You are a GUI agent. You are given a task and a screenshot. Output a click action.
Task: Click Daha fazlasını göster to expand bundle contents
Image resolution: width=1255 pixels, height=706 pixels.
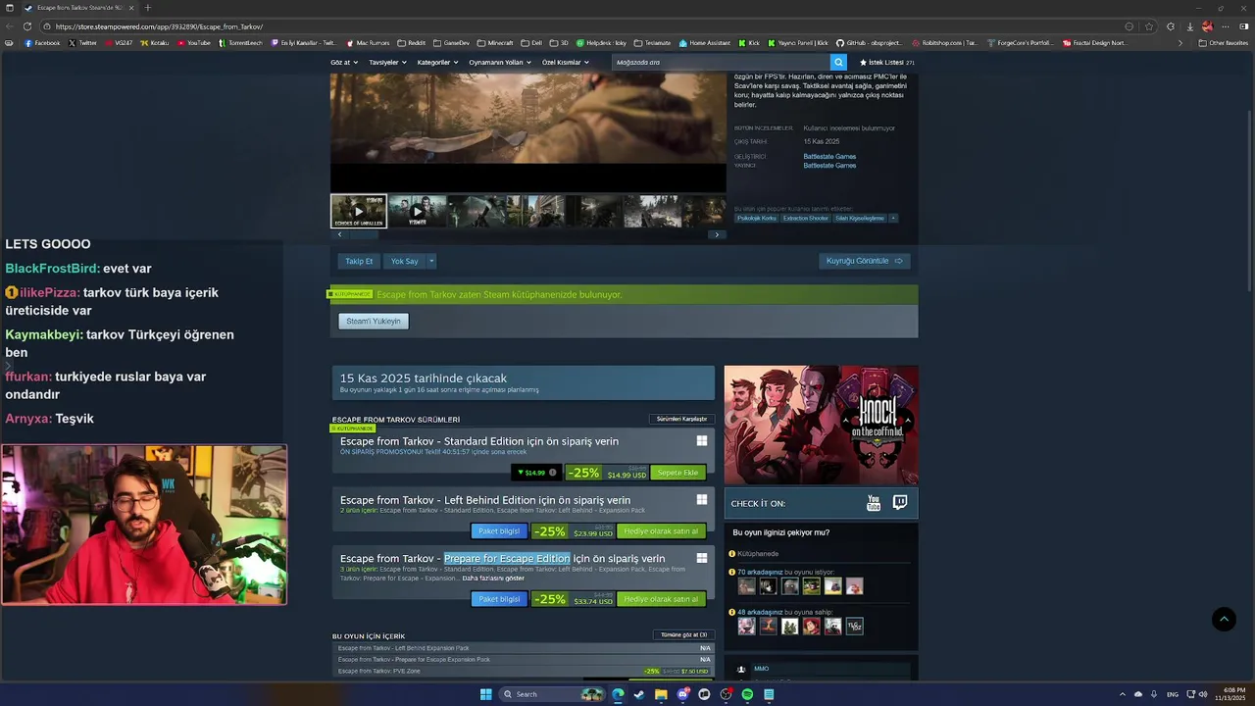(x=493, y=578)
